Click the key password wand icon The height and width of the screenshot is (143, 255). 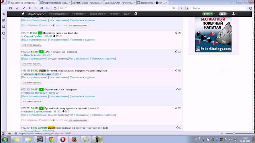[47, 8]
